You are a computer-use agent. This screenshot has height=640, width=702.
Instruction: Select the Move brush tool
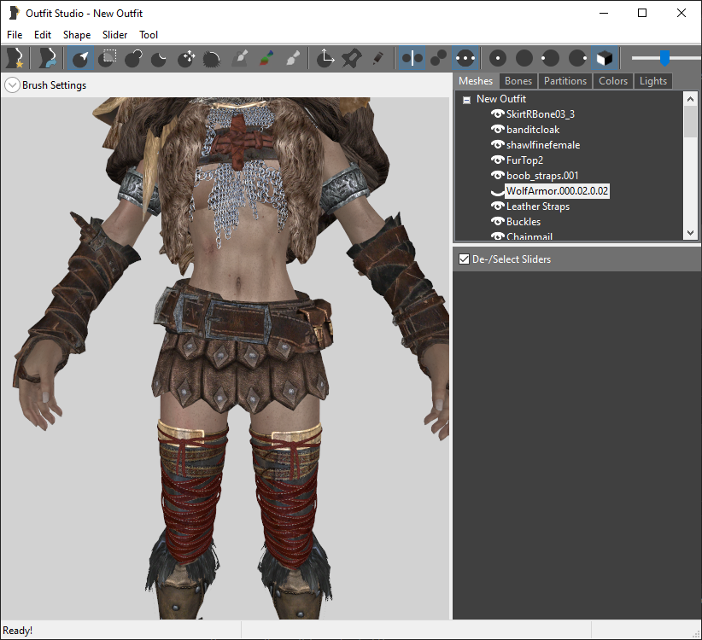point(186,58)
